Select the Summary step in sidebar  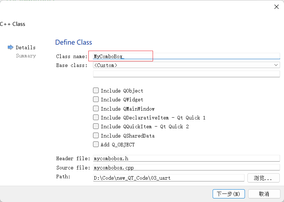26,56
